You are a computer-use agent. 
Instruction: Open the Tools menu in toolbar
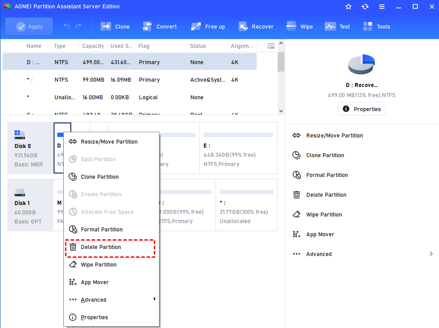376,27
